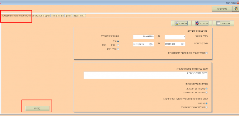
Task: Click the app icon in the title bar
Action: pos(238,3)
